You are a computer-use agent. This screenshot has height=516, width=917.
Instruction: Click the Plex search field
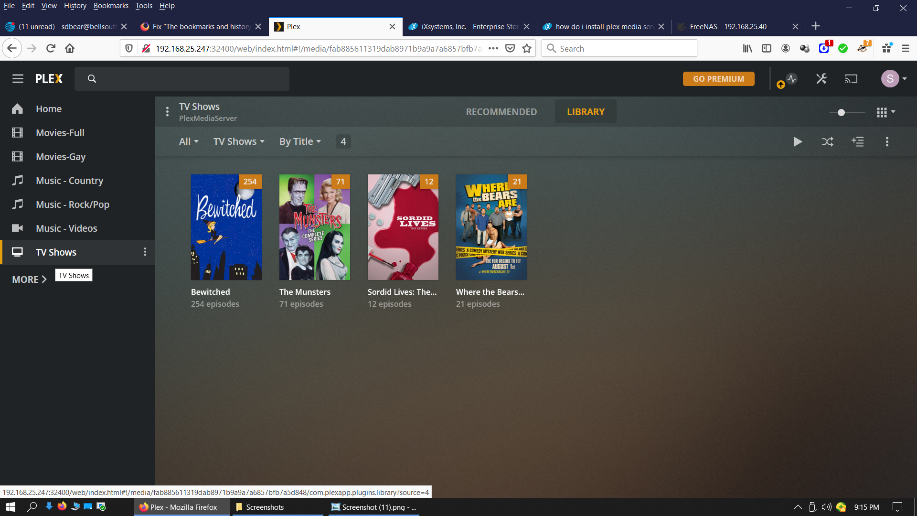[x=182, y=79]
